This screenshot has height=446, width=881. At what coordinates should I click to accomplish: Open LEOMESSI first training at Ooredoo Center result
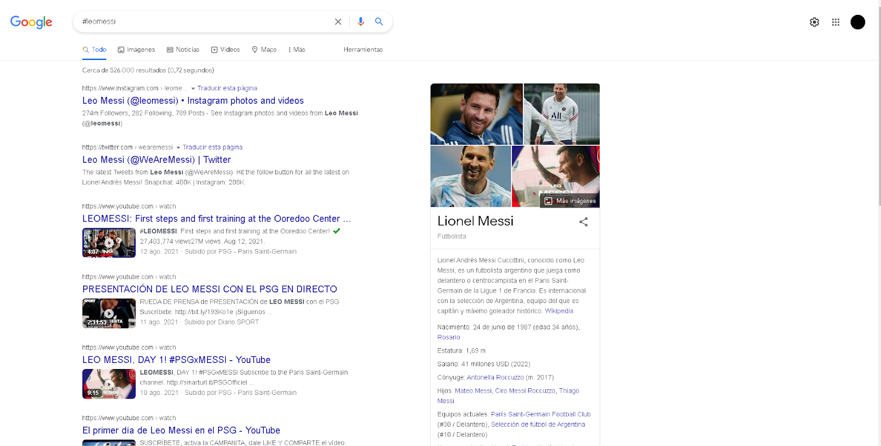216,218
